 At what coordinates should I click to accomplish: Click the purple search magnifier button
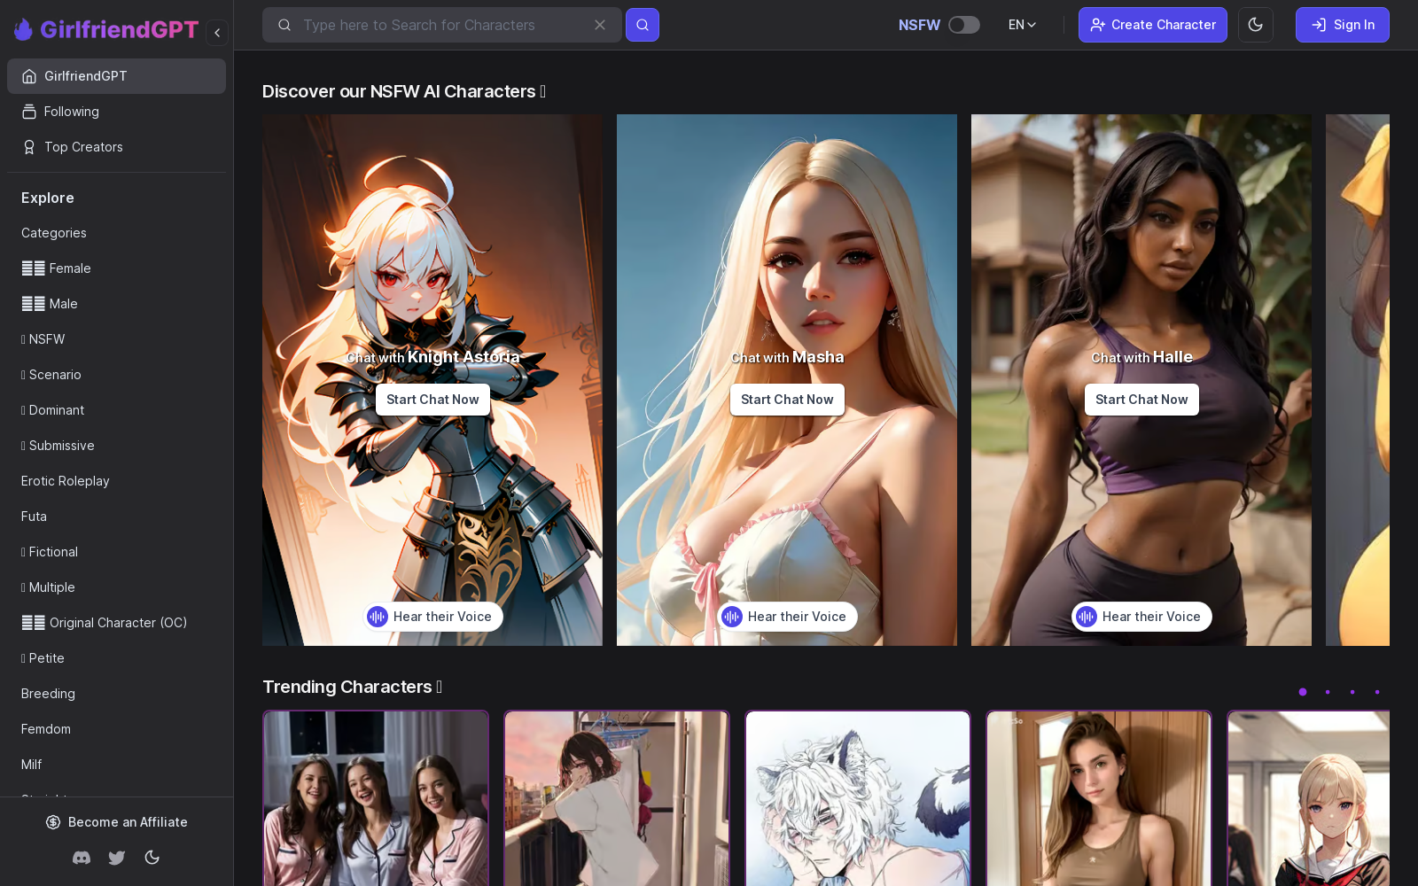[643, 25]
